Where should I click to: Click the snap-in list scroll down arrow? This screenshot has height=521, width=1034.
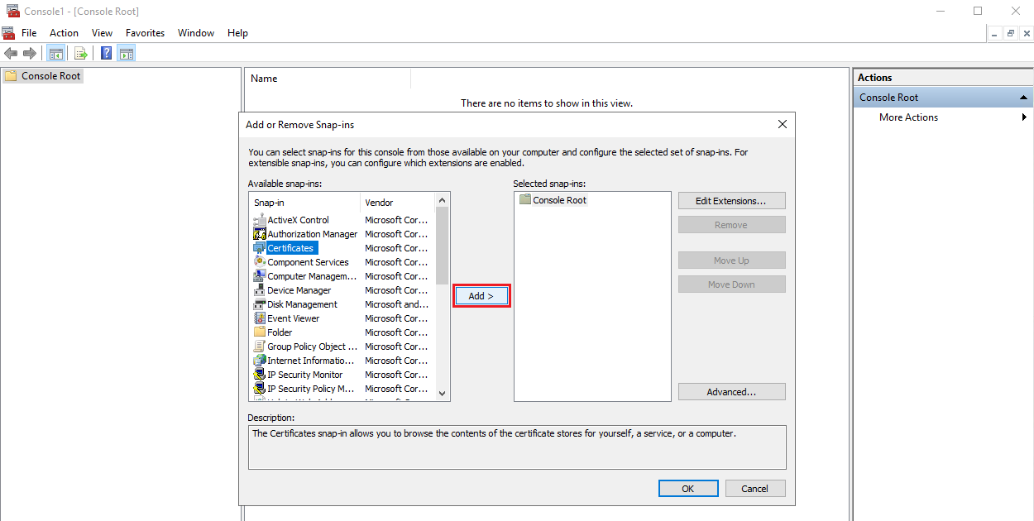[x=442, y=394]
